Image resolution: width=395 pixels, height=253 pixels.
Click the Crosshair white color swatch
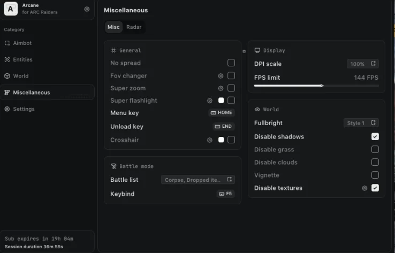pos(221,140)
